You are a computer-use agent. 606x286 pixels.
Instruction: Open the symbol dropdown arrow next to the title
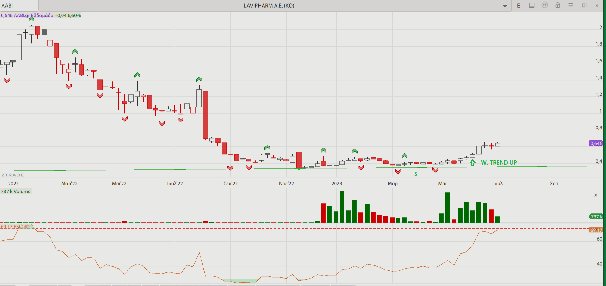(x=505, y=6)
